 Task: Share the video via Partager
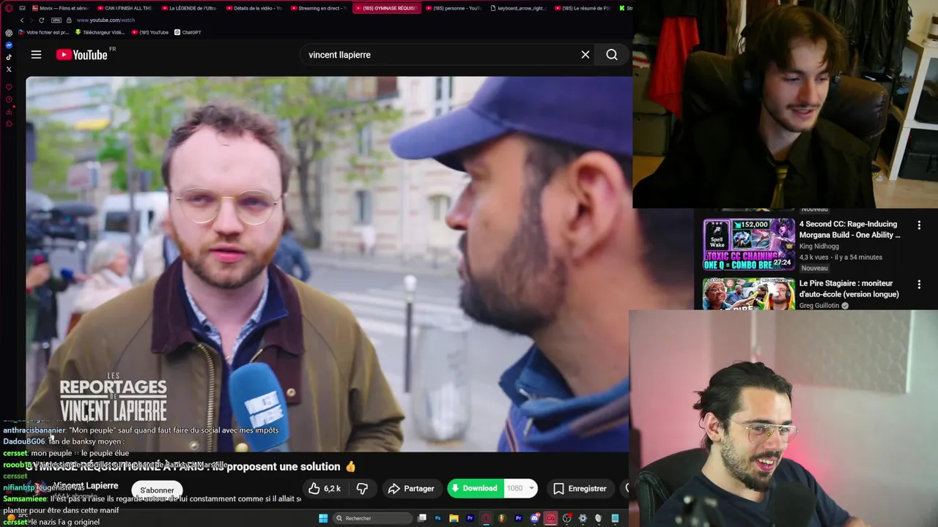click(x=412, y=488)
